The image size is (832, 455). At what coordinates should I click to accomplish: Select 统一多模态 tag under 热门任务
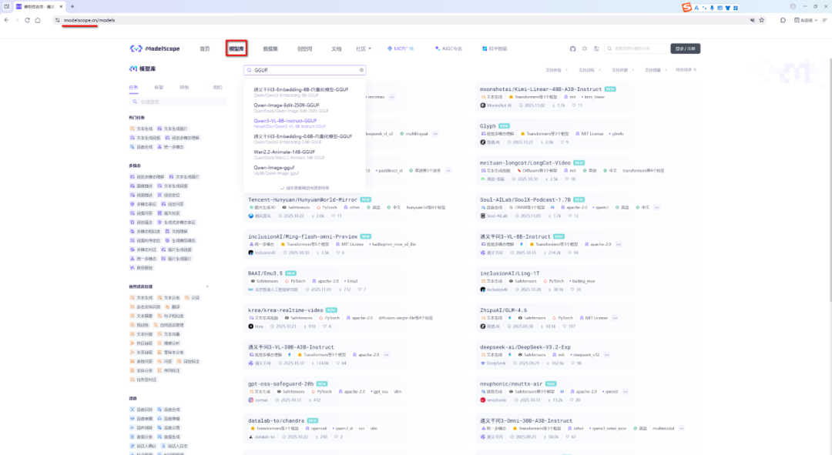click(x=170, y=147)
